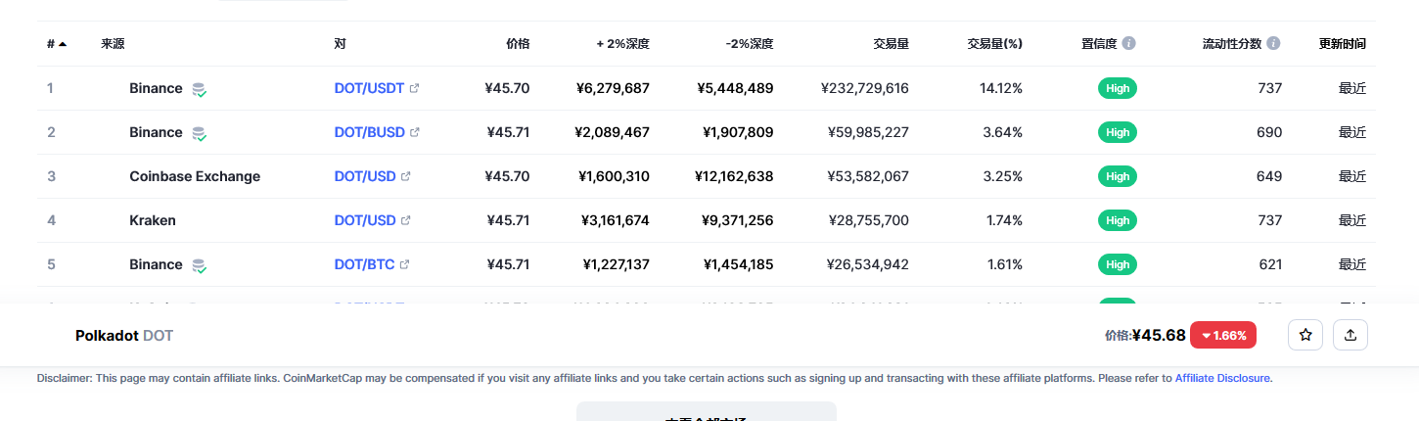Show the 置信度 info tooltip icon
1419x421 pixels.
(x=1128, y=44)
